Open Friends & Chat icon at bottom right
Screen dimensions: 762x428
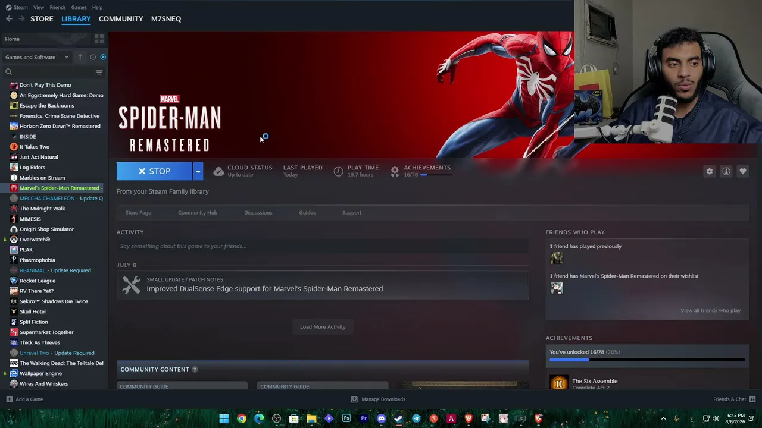point(752,399)
